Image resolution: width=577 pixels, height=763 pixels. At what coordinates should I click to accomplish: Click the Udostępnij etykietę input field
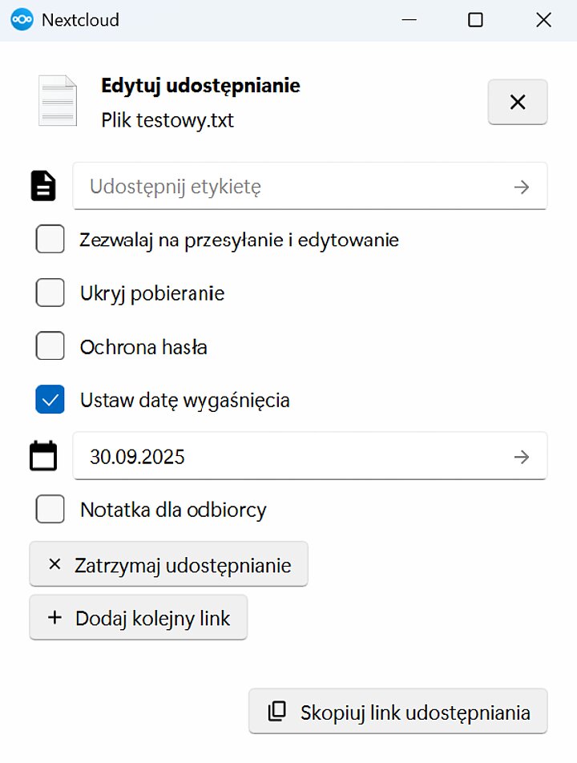[305, 187]
